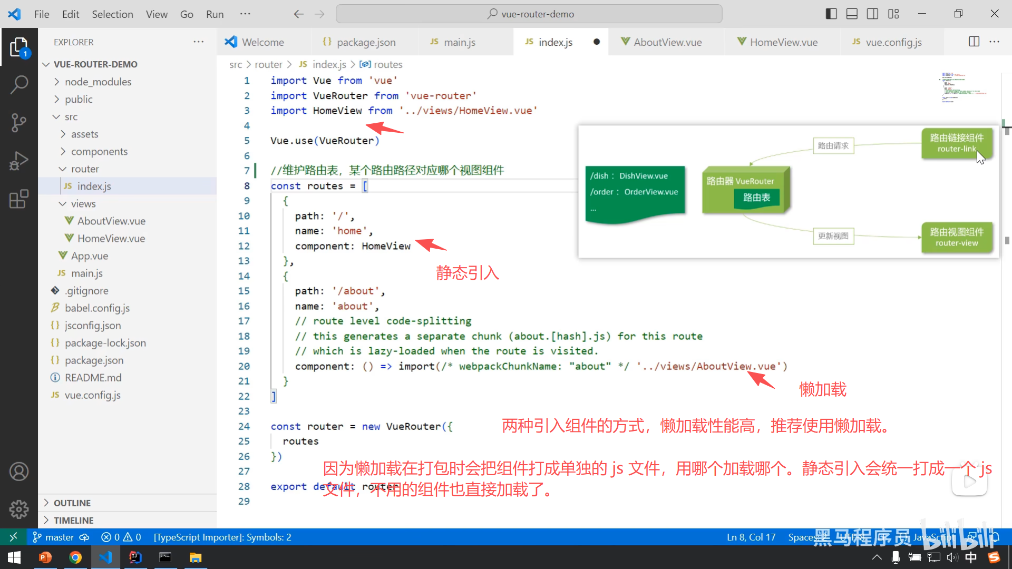The height and width of the screenshot is (569, 1012).
Task: Click the Split Editor Right icon
Action: (x=974, y=42)
